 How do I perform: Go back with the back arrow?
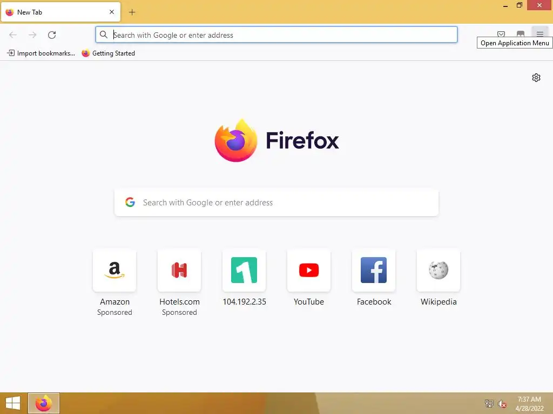coord(13,35)
